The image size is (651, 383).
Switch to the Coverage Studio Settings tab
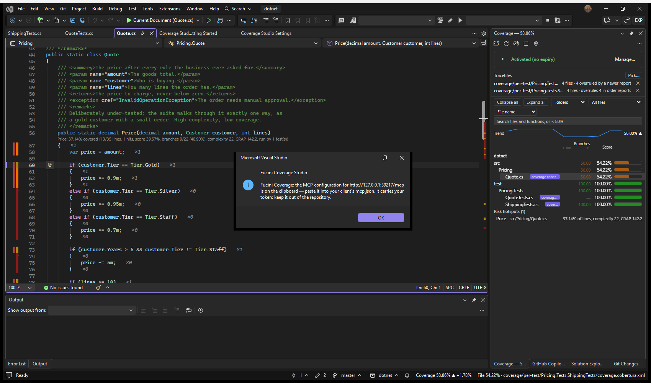pyautogui.click(x=266, y=33)
